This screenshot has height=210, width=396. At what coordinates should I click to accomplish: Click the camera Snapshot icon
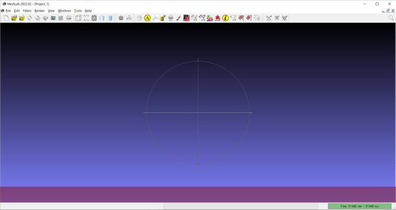pos(52,18)
